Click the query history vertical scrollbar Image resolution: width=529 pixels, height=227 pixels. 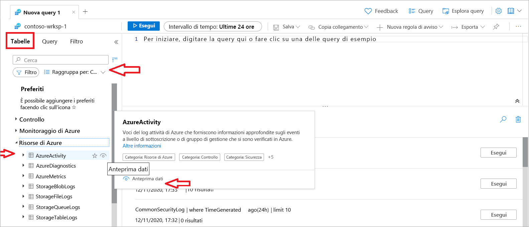click(x=525, y=152)
